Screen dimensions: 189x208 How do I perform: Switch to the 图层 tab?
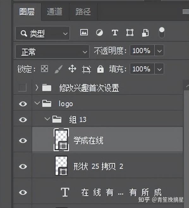[27, 12]
